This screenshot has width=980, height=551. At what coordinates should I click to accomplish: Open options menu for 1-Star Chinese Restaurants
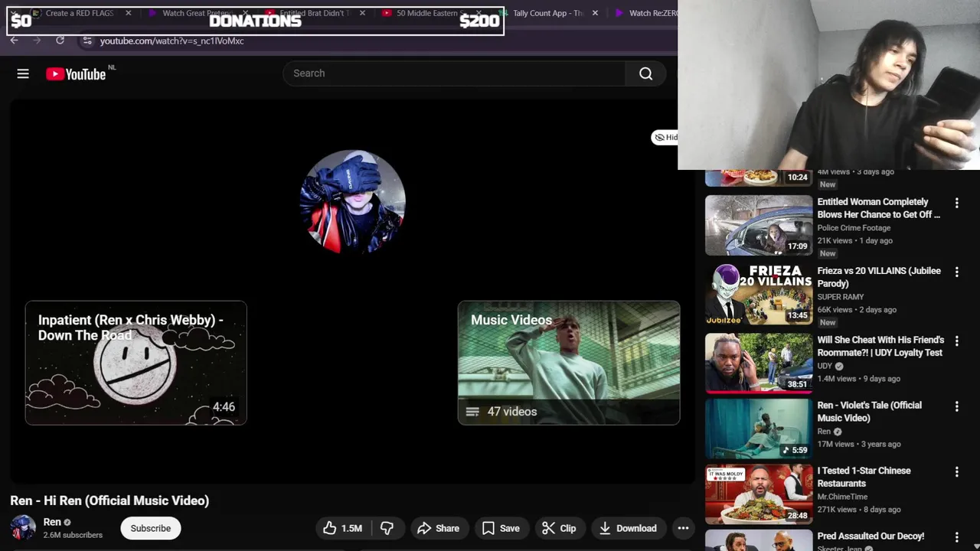956,472
